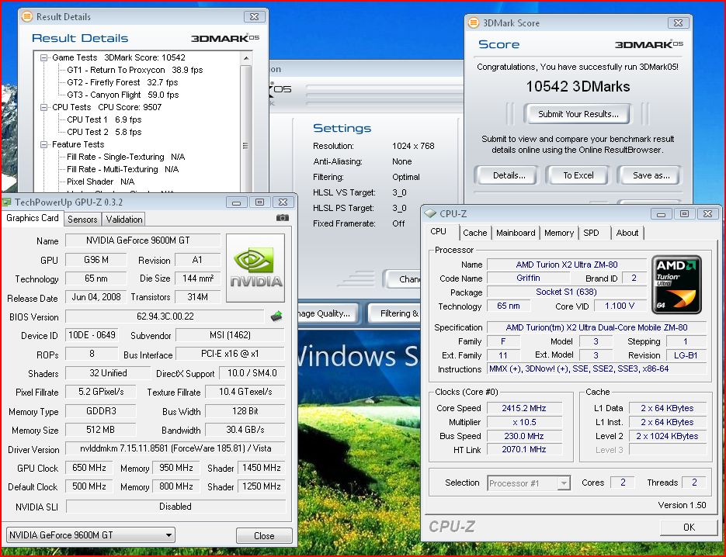Click the Image Quality... button in 3DMark
This screenshot has width=726, height=557.
[x=328, y=313]
